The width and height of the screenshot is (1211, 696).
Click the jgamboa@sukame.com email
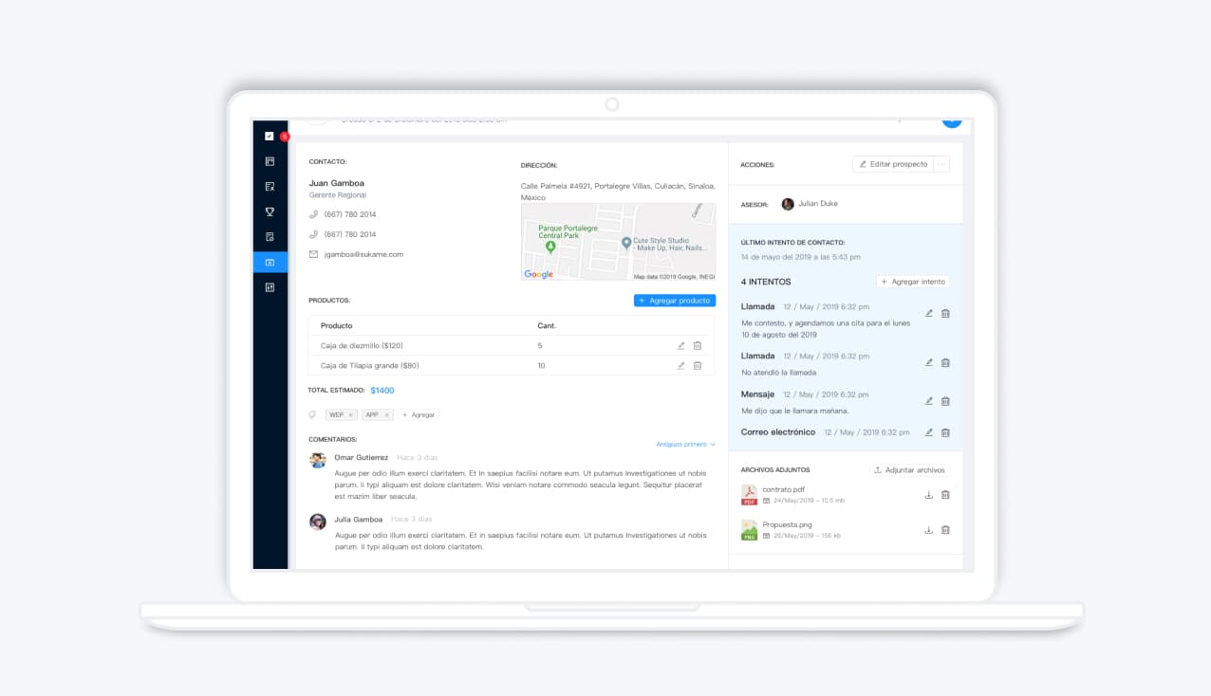363,254
